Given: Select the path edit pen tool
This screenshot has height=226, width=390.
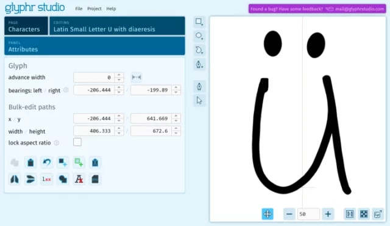Looking at the screenshot, I should 199,86.
